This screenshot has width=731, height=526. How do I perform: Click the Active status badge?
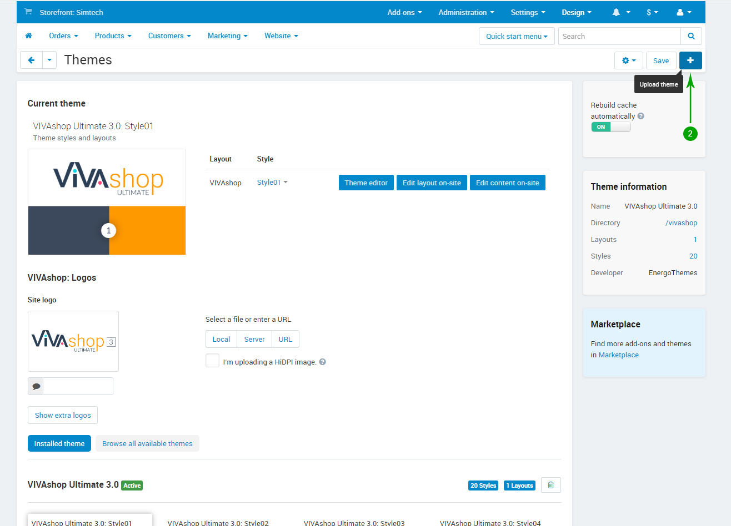(x=132, y=485)
